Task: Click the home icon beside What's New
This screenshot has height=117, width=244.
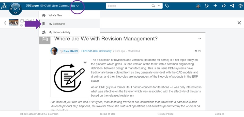Action: click(x=44, y=15)
